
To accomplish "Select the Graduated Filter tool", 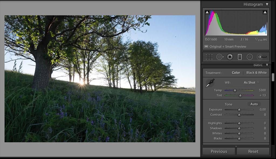I will click(x=240, y=57).
